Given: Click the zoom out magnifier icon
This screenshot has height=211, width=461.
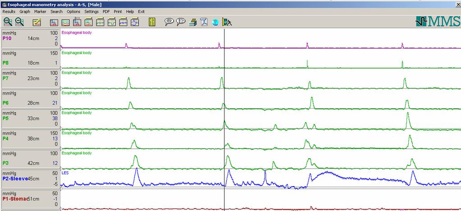Looking at the screenshot, I should (19, 22).
